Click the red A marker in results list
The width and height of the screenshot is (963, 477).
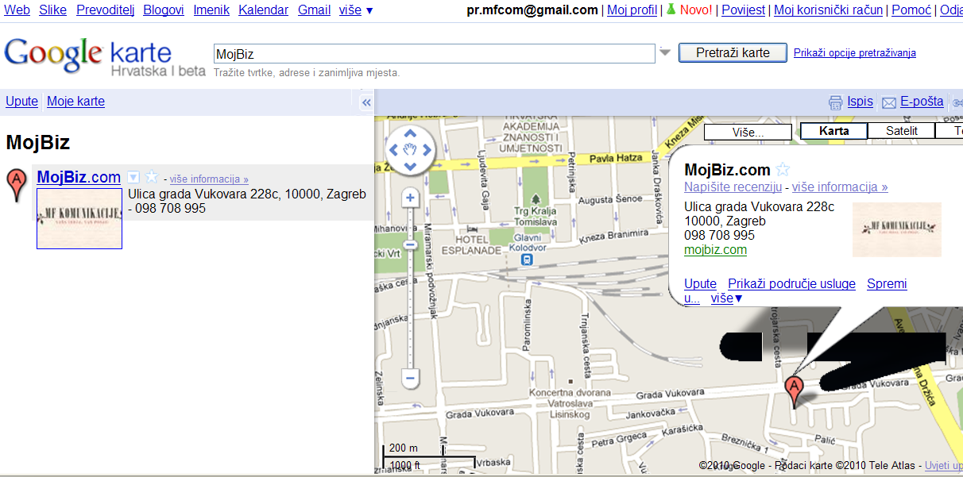pos(15,185)
